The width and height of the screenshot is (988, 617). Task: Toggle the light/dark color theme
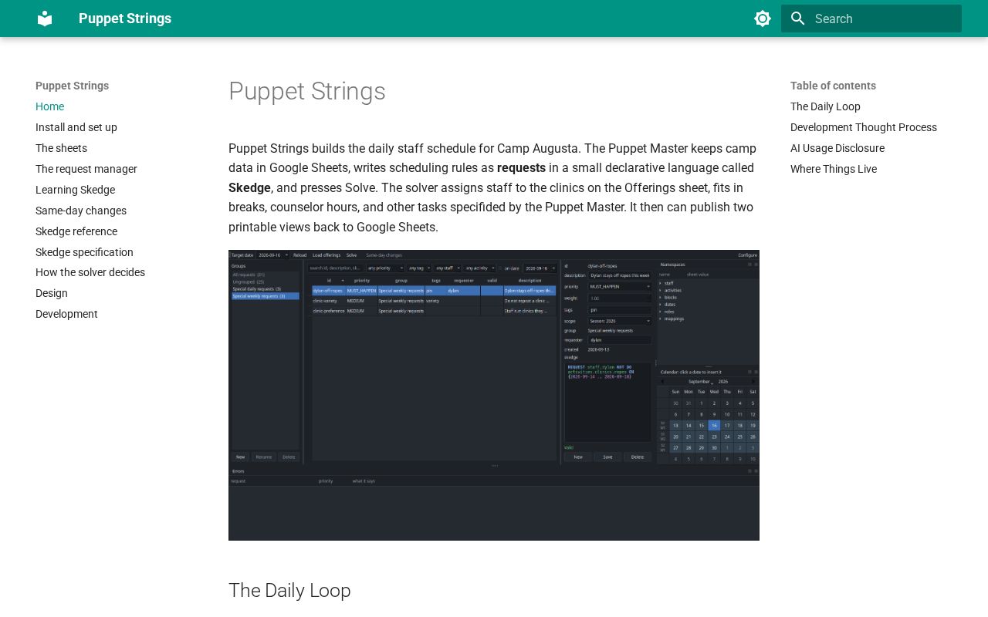coord(763,19)
